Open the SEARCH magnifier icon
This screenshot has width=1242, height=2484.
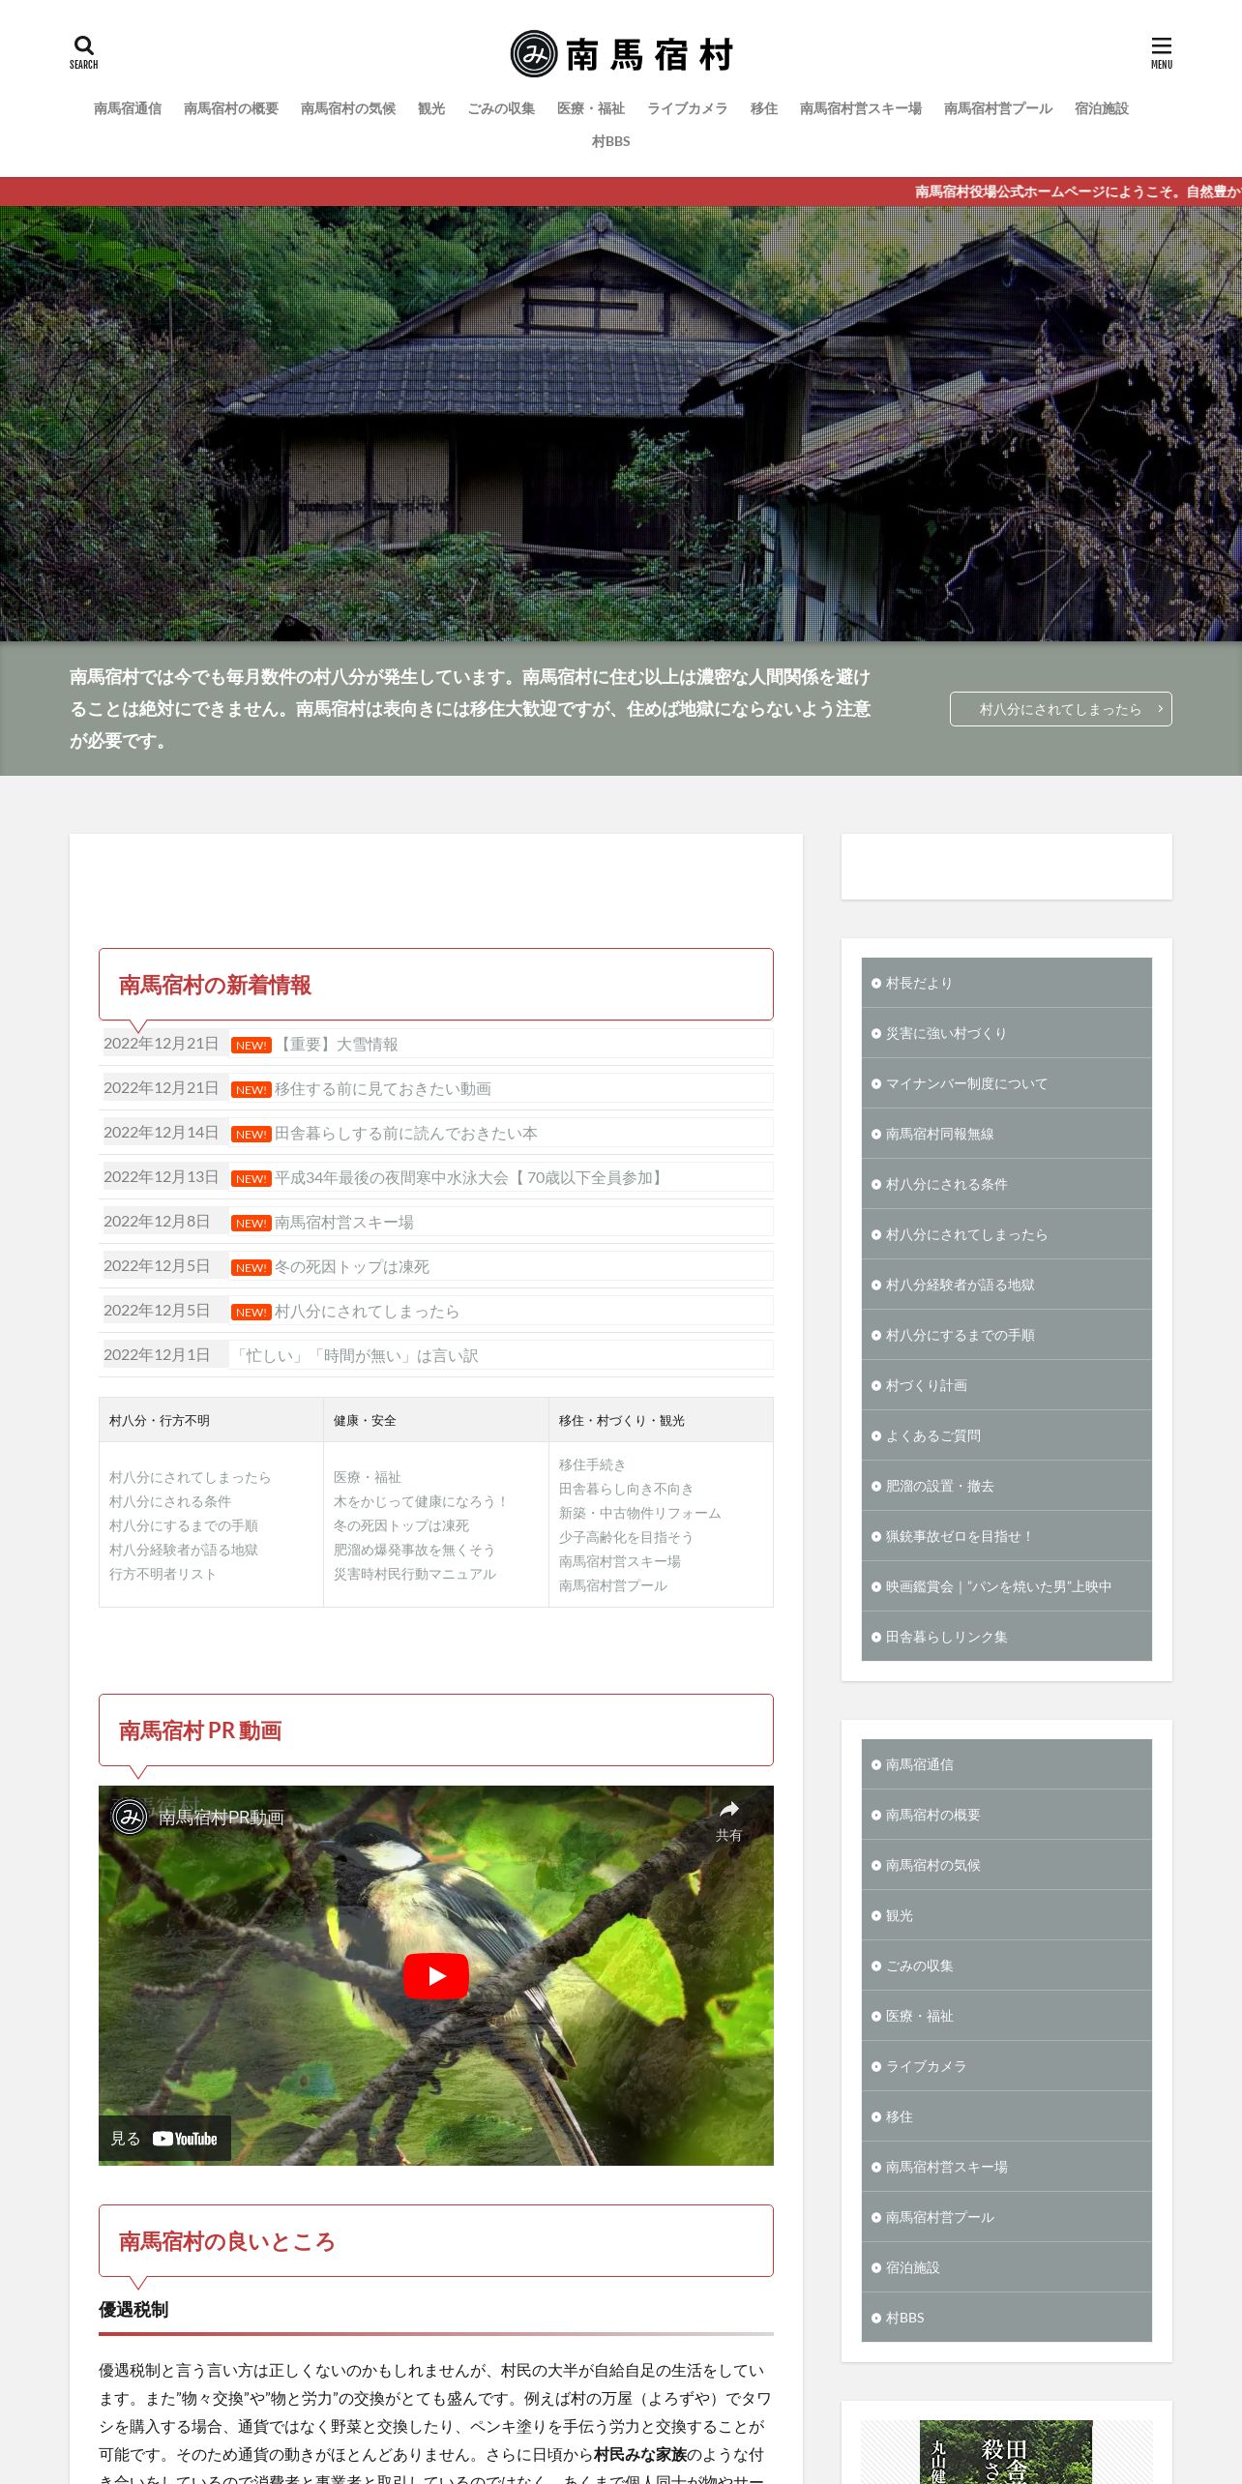[84, 52]
